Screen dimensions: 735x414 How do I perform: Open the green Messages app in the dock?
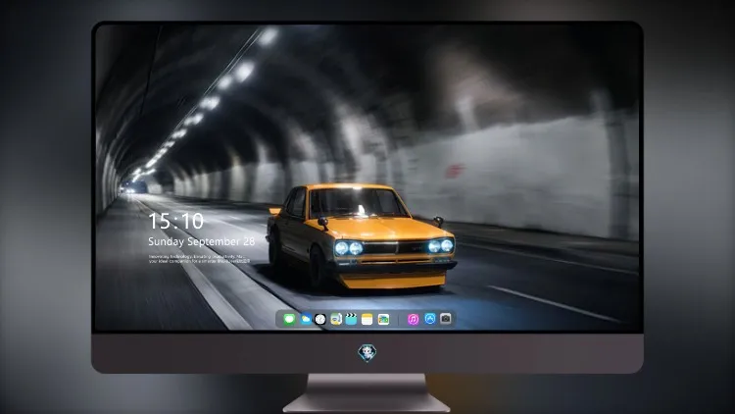289,320
